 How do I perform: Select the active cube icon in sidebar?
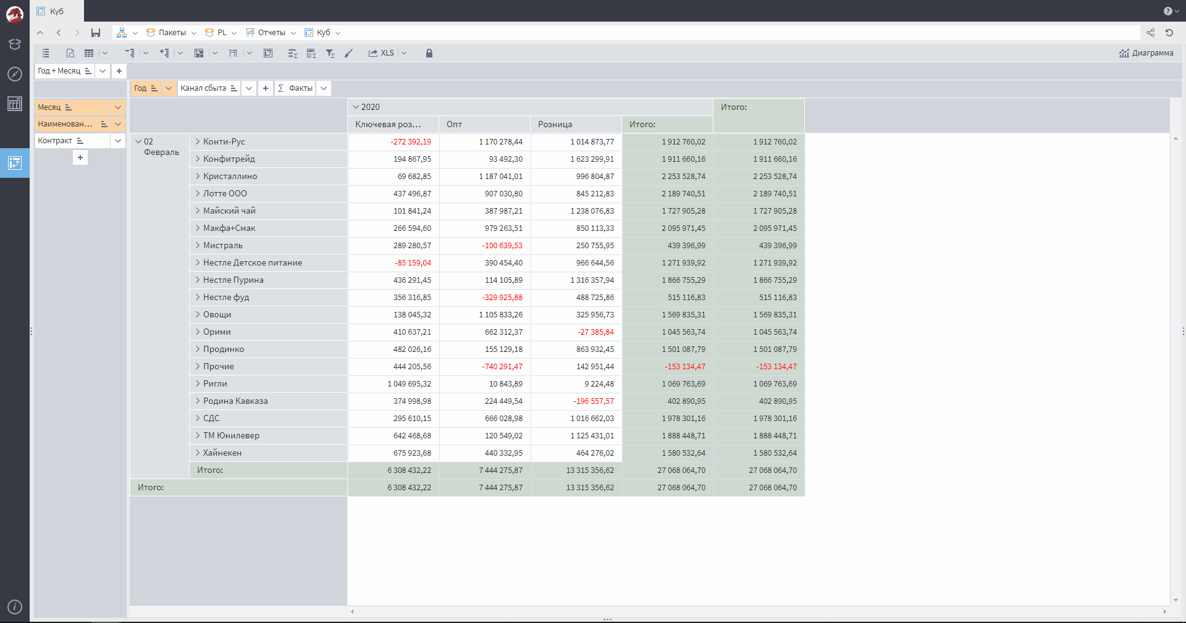click(x=15, y=163)
